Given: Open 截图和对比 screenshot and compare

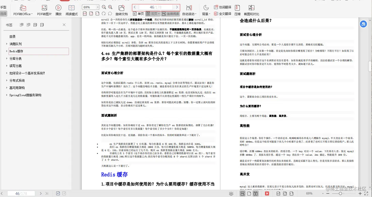Looking at the screenshot, I should [251, 10].
